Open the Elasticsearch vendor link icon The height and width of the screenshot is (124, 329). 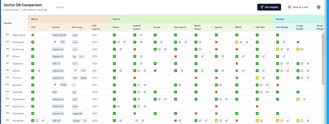click(x=7, y=35)
